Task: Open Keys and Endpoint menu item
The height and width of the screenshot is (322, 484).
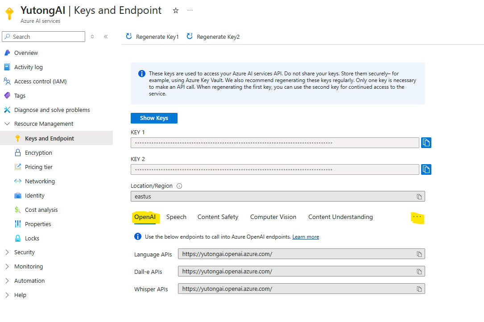Action: [x=57, y=138]
